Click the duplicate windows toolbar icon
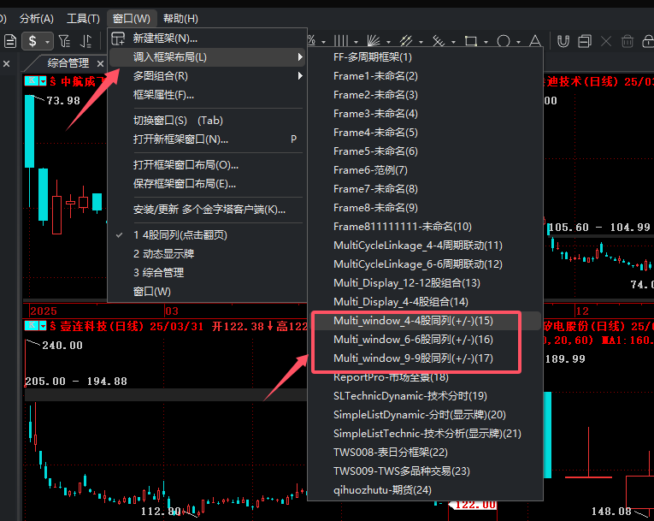This screenshot has width=654, height=521. coord(585,41)
